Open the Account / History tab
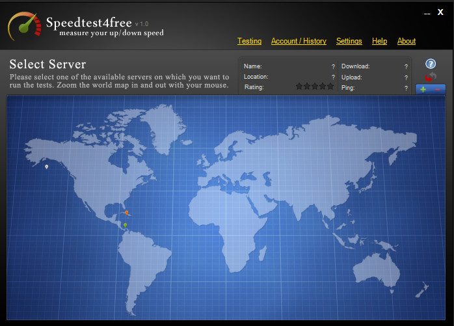Image resolution: width=454 pixels, height=326 pixels. (x=299, y=41)
